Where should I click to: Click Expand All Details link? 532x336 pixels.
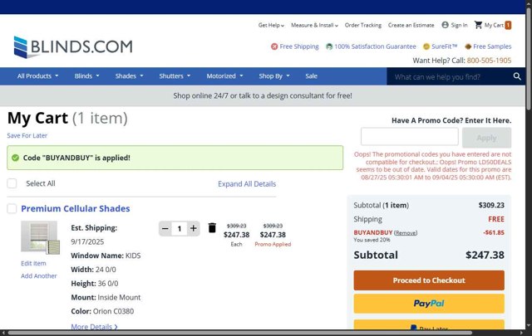[247, 183]
